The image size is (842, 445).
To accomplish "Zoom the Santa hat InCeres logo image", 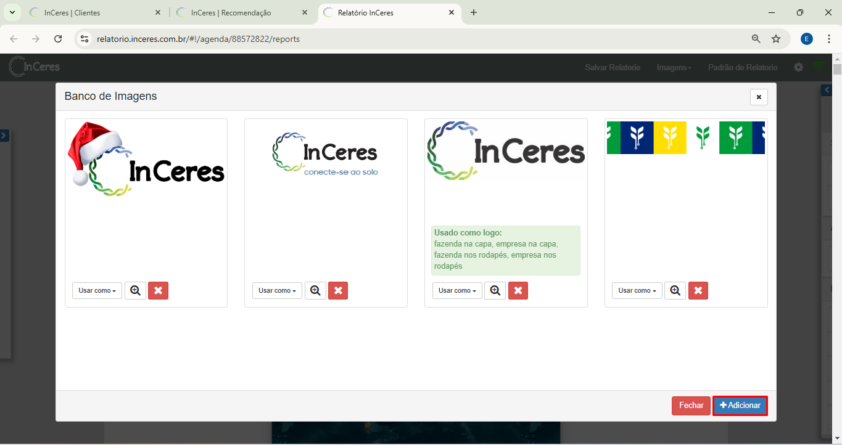I will pos(136,290).
